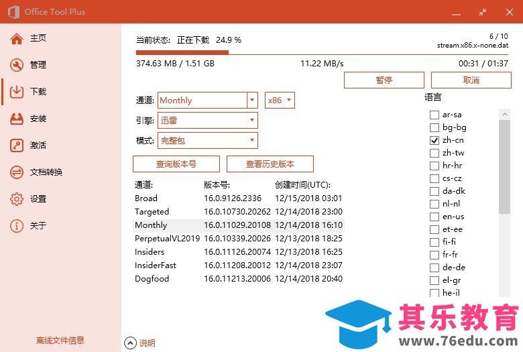The width and height of the screenshot is (523, 352).
Task: Open the 文档转换 menu item
Action: pos(46,172)
